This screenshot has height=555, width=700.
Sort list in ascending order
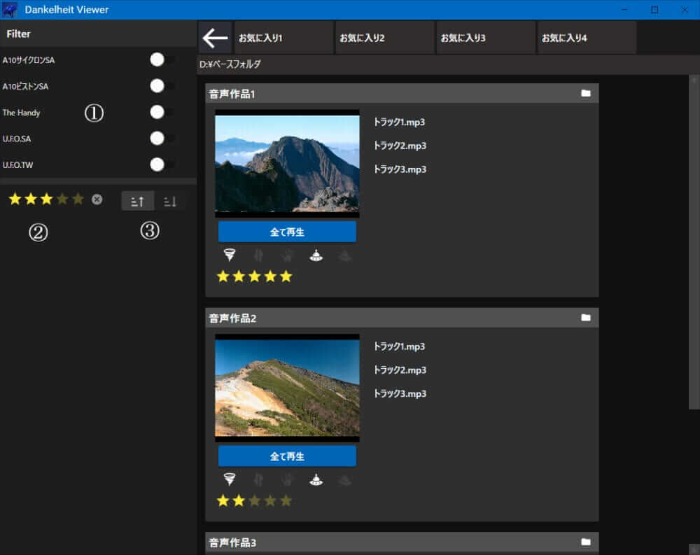point(137,202)
